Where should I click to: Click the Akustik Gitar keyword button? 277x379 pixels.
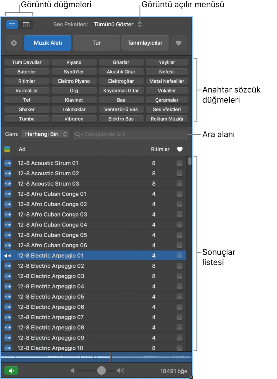121,72
